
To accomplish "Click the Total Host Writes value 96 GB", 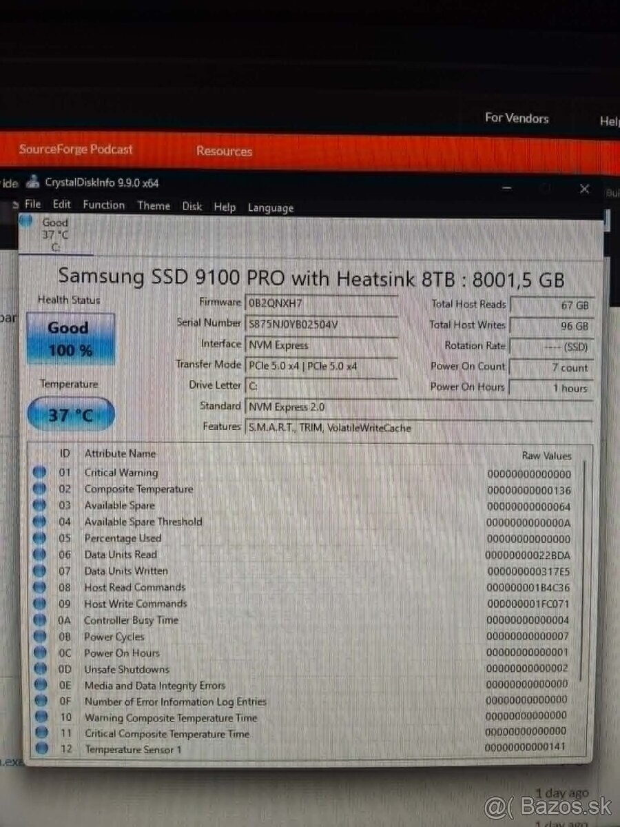I will 550,326.
